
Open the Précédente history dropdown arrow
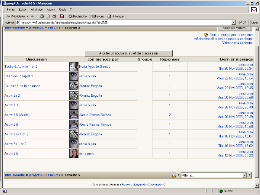[28, 16]
